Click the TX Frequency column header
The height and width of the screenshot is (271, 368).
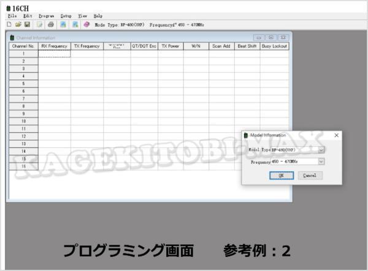(x=87, y=46)
